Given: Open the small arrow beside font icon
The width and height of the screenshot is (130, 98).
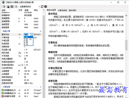Looking at the screenshot, I should tap(18, 7).
